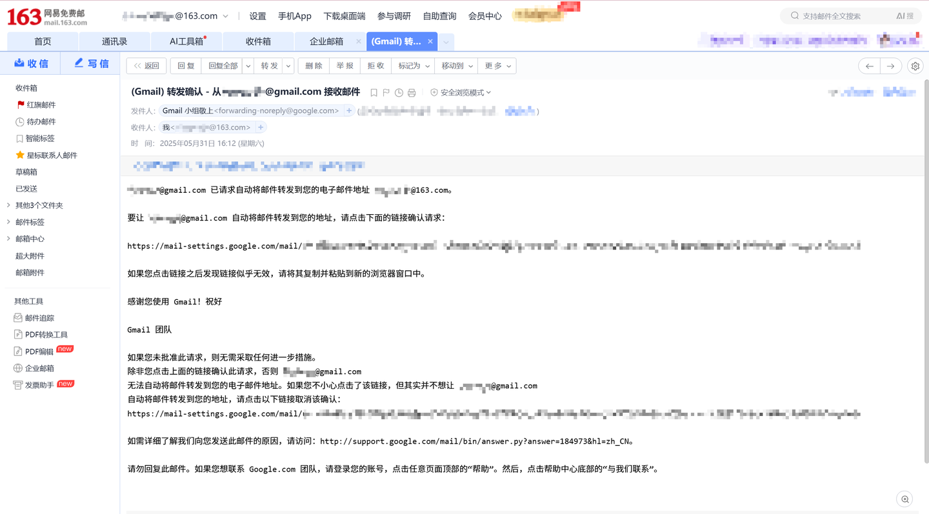Click the 写信 compose button
This screenshot has width=929, height=514.
point(90,63)
